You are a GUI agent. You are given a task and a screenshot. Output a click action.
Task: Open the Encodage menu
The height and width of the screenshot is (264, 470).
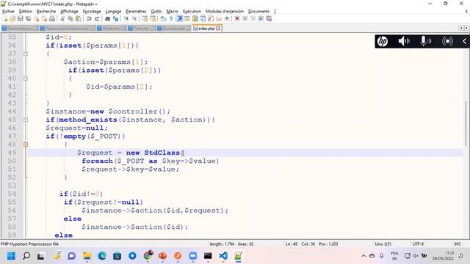coord(92,12)
